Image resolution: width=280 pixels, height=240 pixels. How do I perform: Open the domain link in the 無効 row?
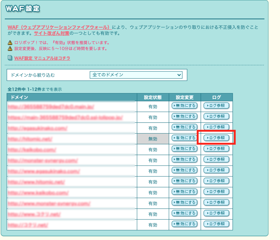(x=30, y=139)
